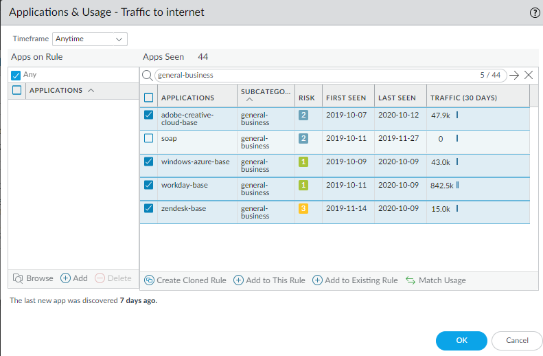Click the next search result arrow
This screenshot has height=356, width=543.
(x=514, y=76)
